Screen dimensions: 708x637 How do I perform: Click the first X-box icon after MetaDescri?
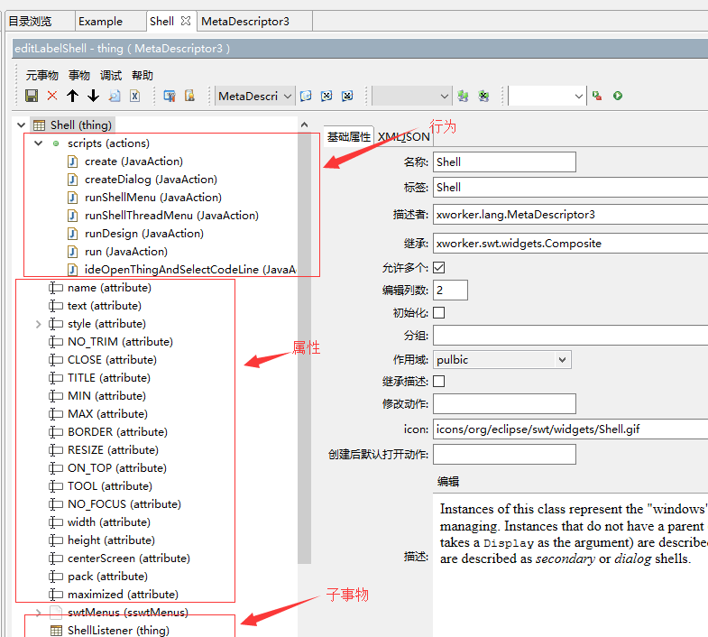(x=326, y=96)
